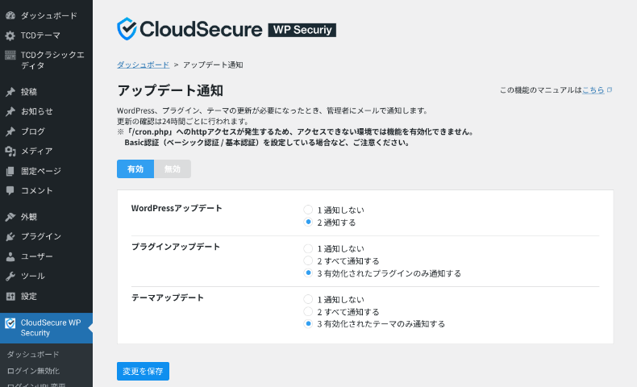
Task: Click the 外観 paintbrush icon
Action: point(10,217)
